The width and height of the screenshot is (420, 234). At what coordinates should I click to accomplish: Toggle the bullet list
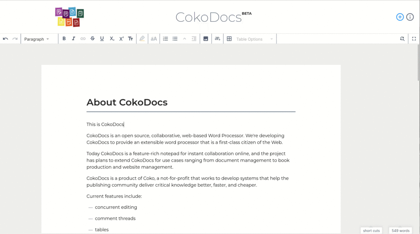[175, 38]
